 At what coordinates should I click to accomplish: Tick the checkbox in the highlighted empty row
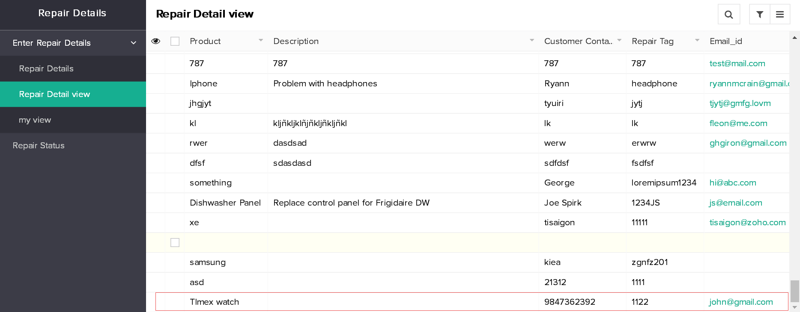click(175, 242)
